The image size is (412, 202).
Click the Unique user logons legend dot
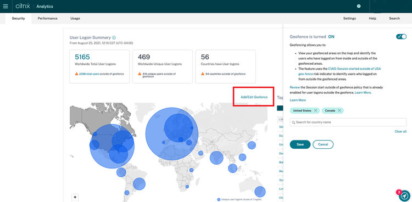[x=219, y=199]
